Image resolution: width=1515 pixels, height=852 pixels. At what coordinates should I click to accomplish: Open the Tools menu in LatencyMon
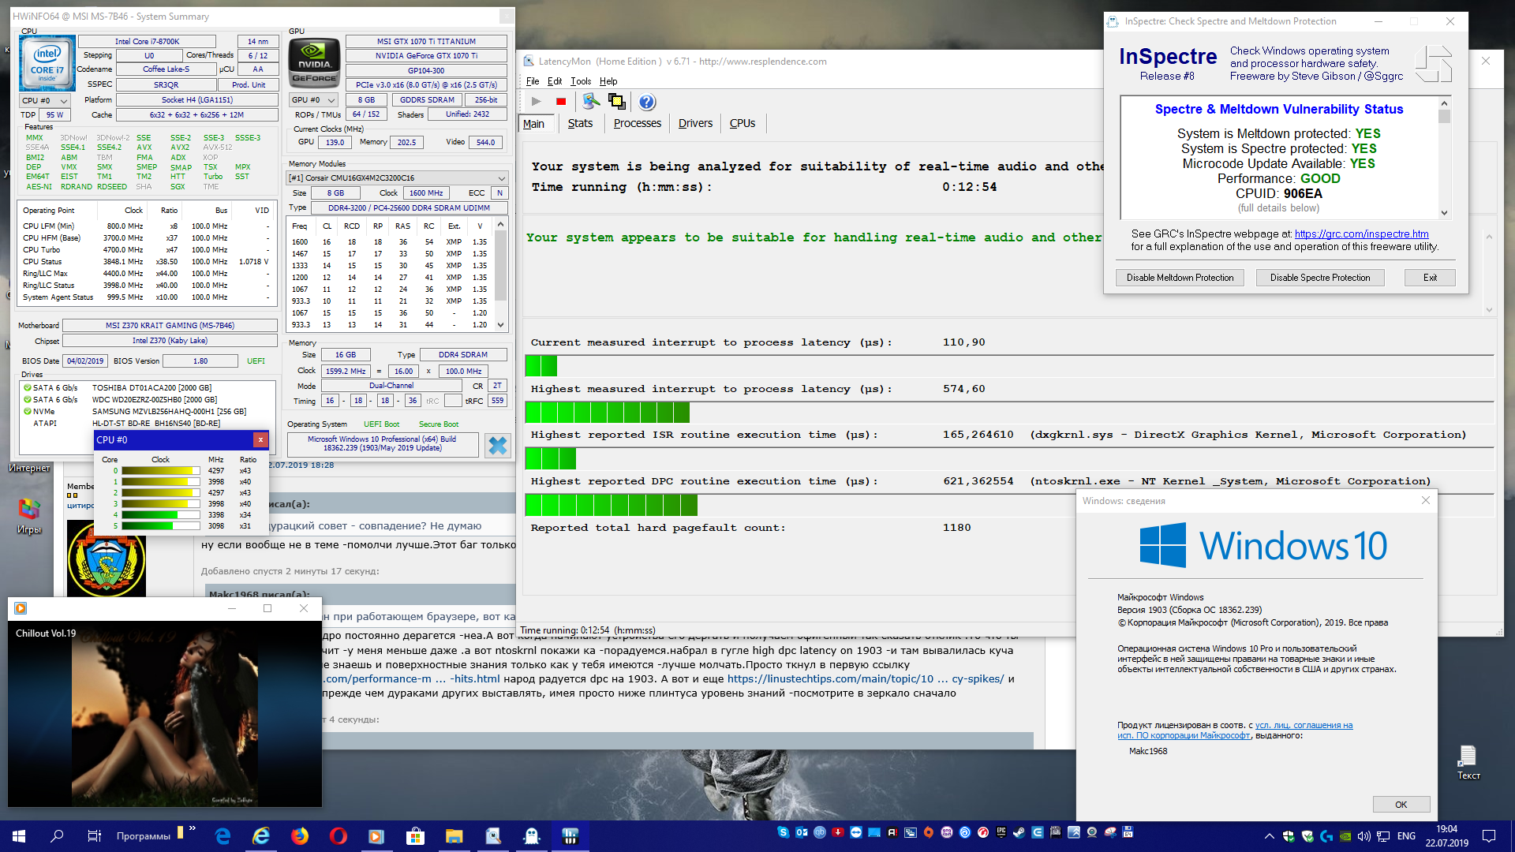click(581, 81)
